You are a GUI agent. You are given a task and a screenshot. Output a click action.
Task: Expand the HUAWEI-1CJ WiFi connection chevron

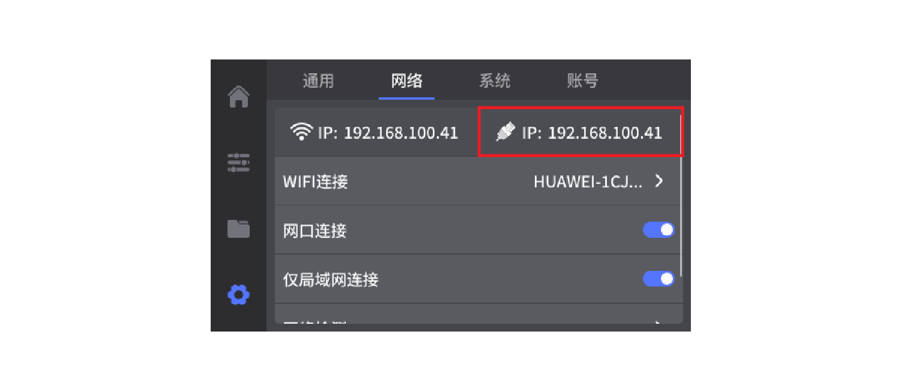coord(658,181)
